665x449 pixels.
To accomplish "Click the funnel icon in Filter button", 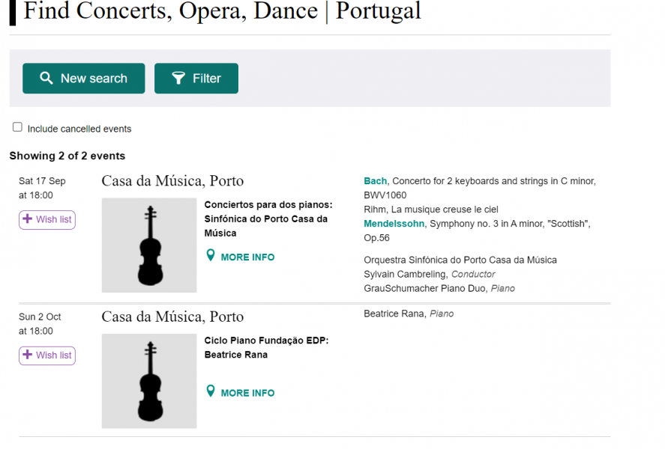I will pyautogui.click(x=178, y=78).
